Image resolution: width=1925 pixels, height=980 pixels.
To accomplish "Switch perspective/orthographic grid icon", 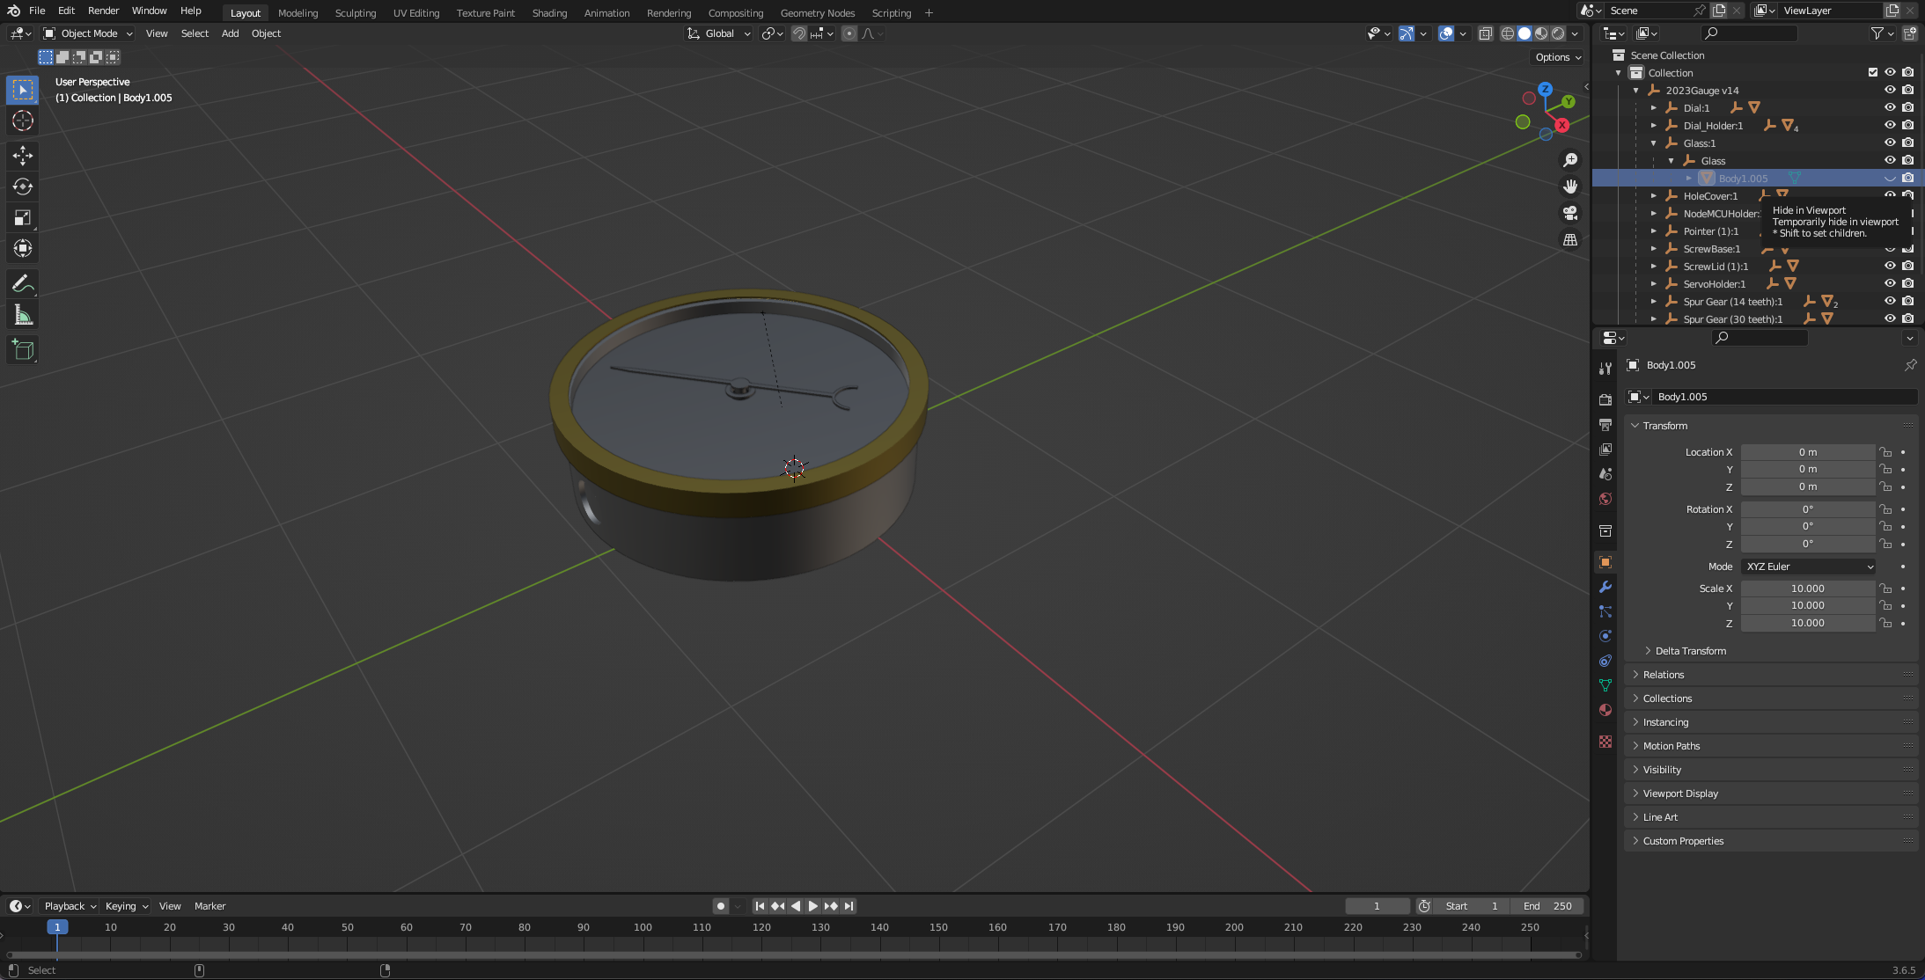I will point(1570,239).
